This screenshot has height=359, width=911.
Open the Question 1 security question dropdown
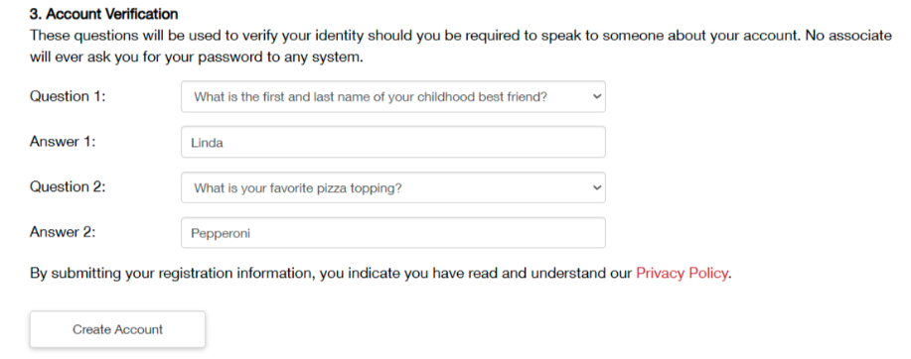pos(392,97)
